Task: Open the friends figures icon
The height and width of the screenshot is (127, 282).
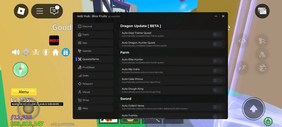Action: (46, 52)
